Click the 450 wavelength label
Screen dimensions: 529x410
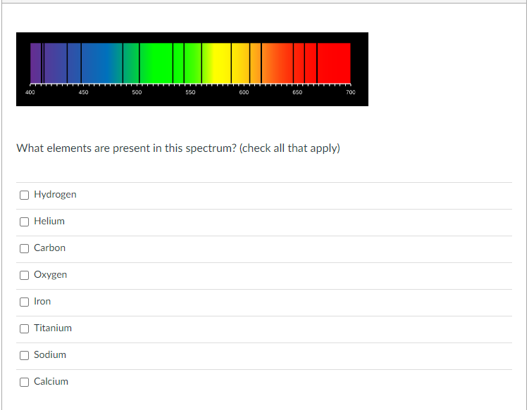click(x=83, y=92)
